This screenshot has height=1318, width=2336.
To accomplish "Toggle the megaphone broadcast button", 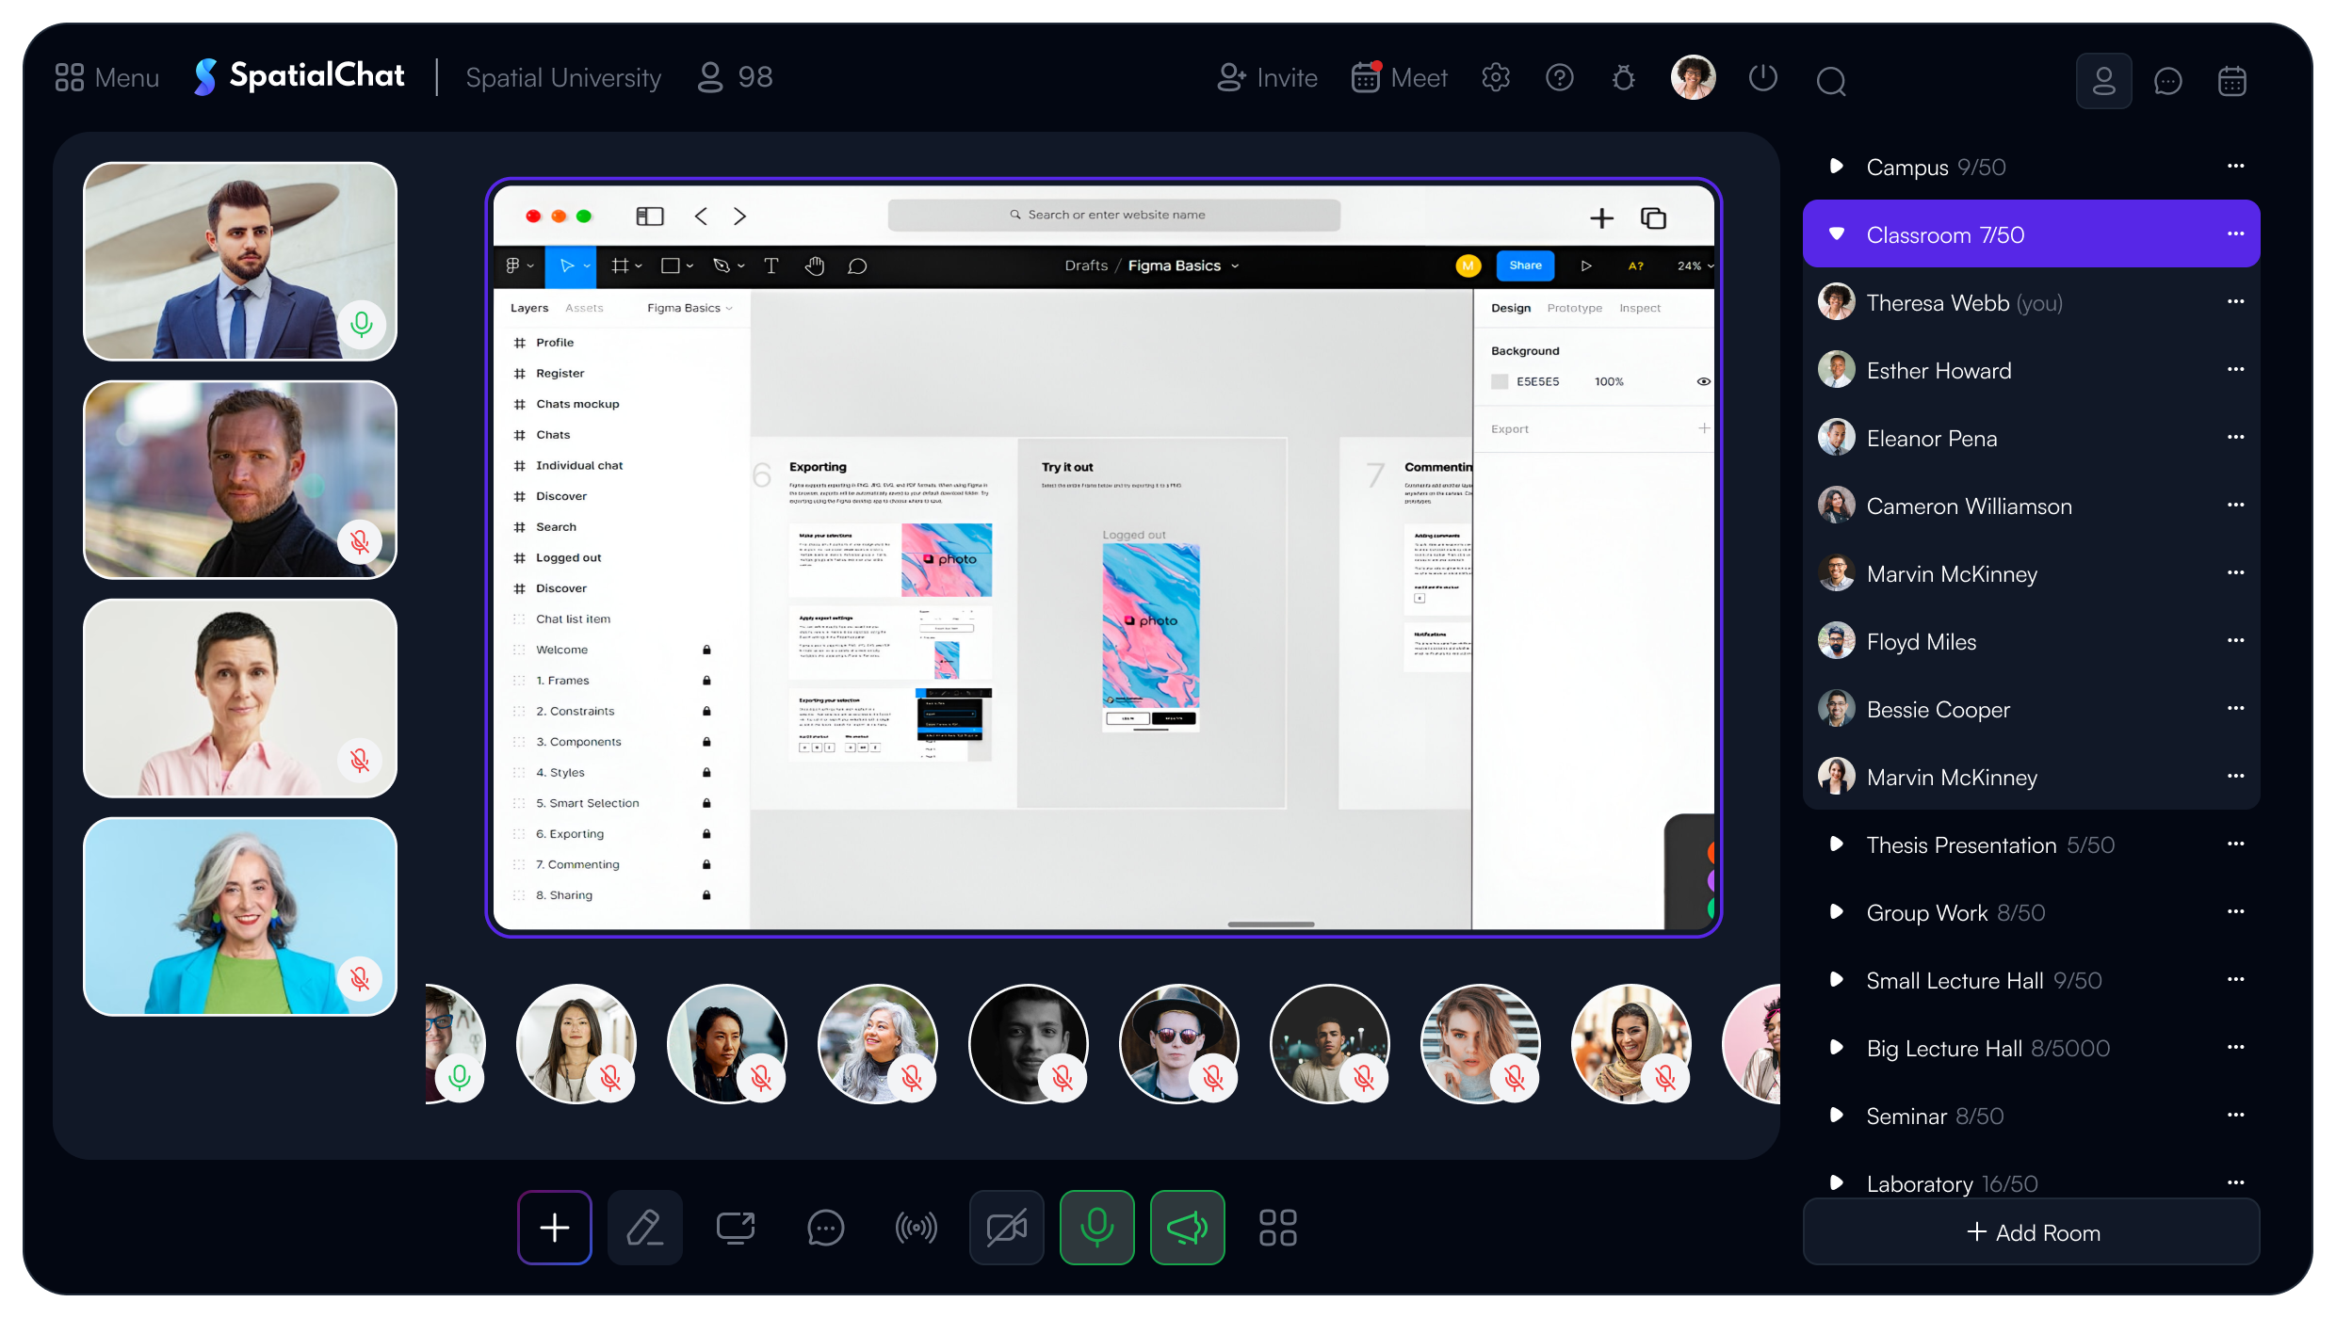I will click(1187, 1228).
